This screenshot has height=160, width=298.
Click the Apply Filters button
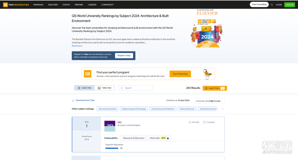click(215, 88)
